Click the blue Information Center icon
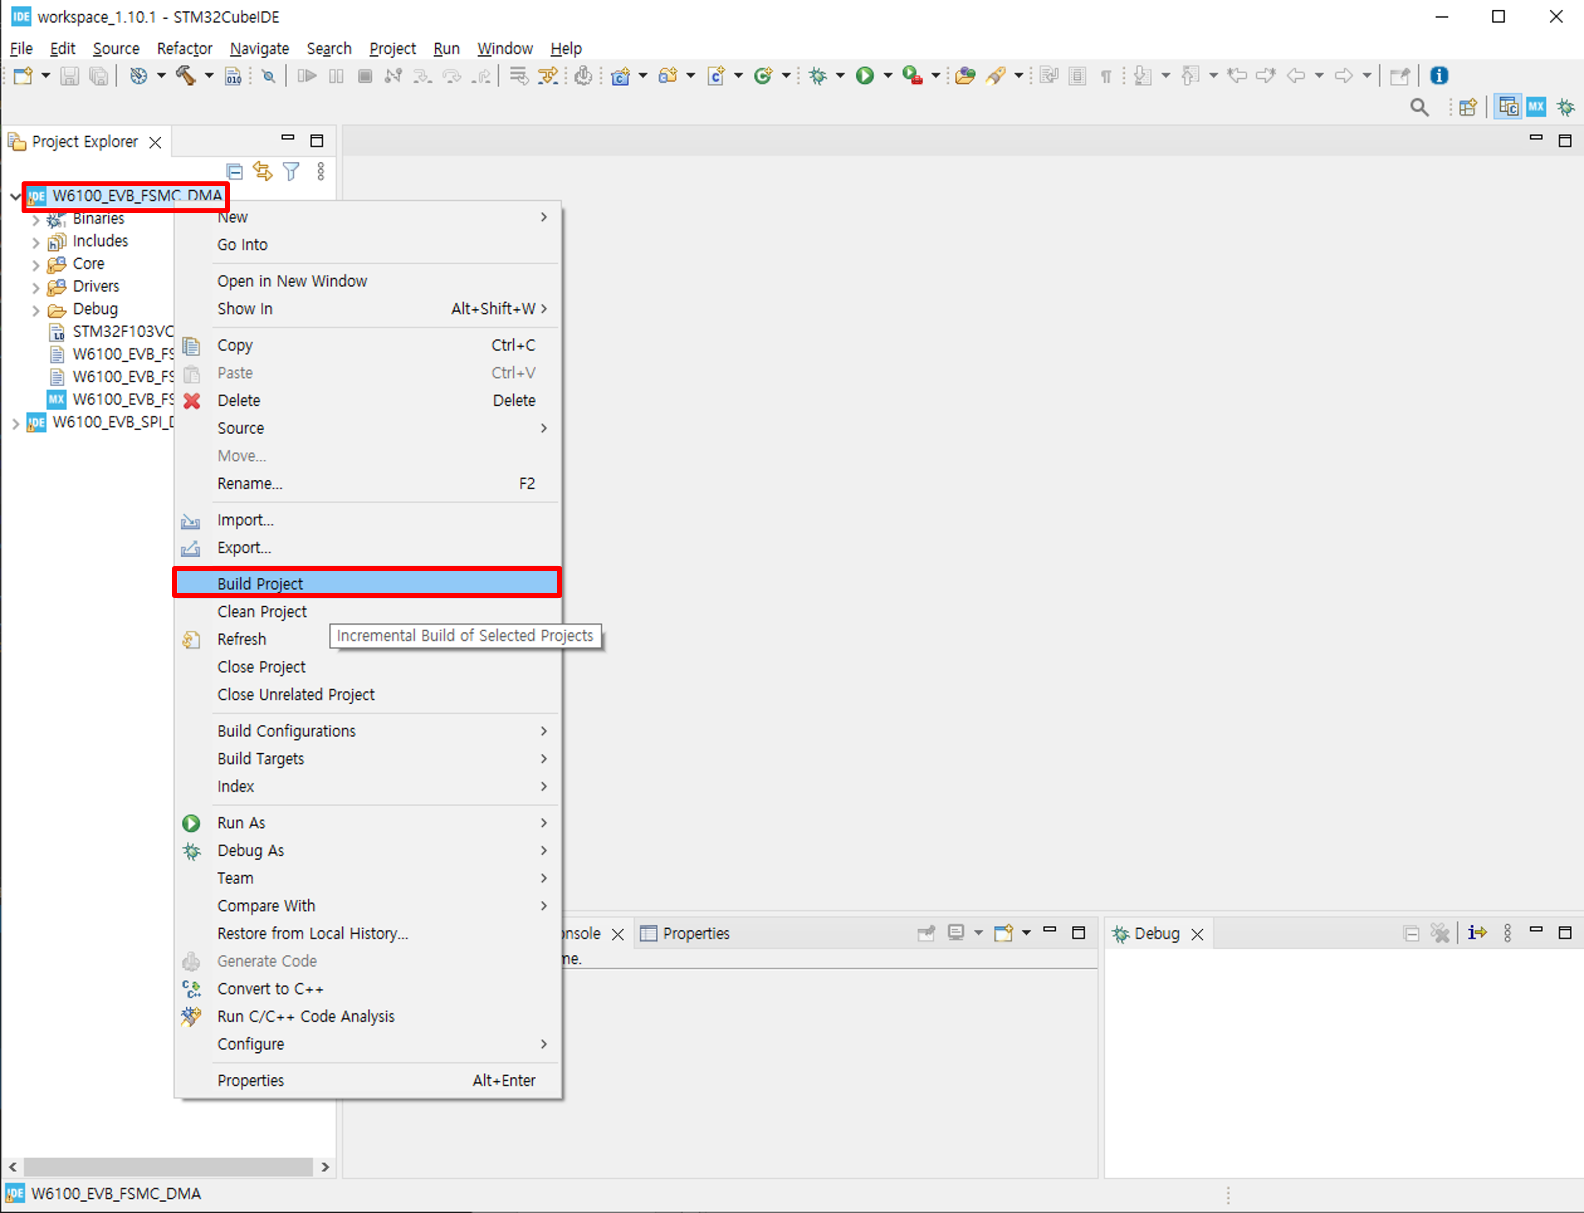Image resolution: width=1584 pixels, height=1213 pixels. click(x=1439, y=75)
